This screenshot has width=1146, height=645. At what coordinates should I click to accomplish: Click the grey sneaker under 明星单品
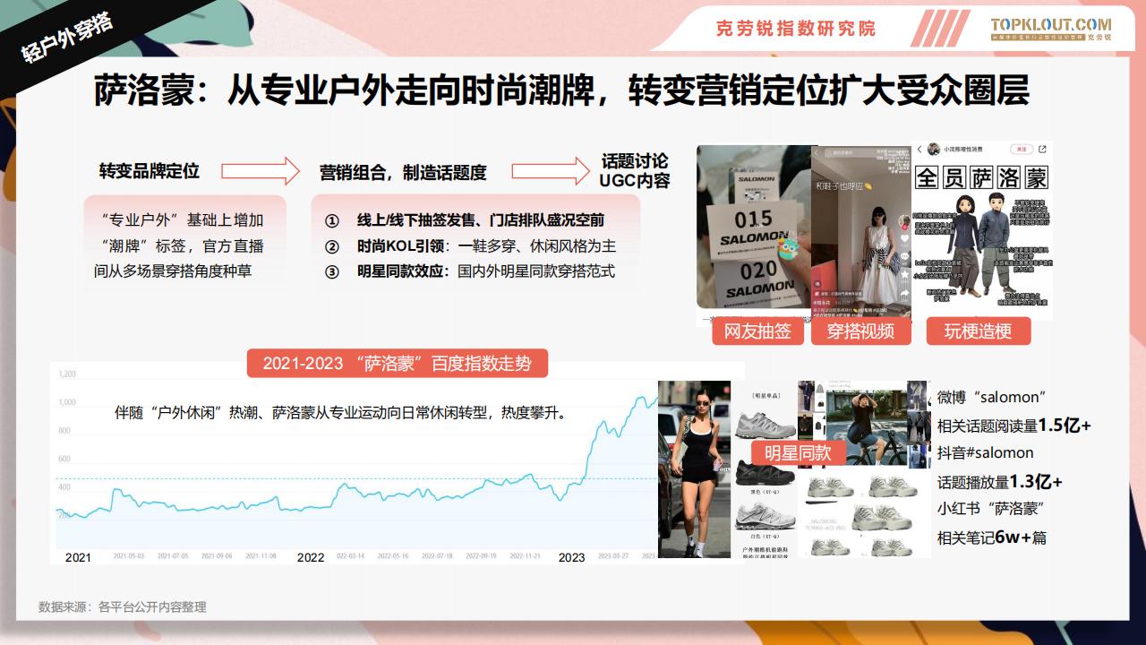click(x=764, y=424)
